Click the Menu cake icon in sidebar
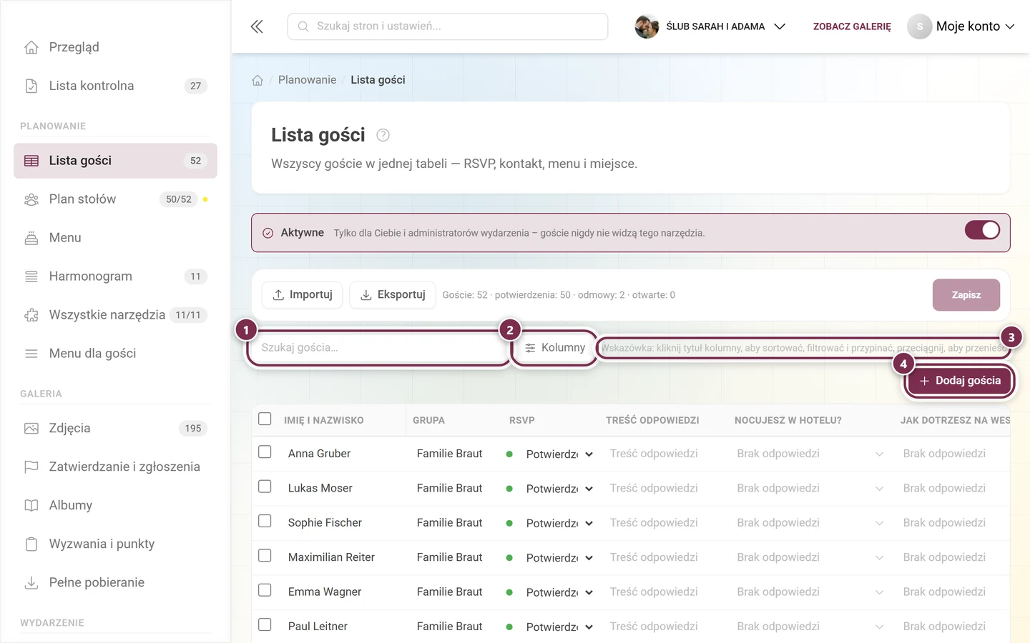Viewport: 1030px width, 643px height. [x=31, y=238]
